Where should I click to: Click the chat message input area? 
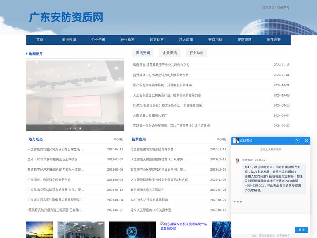(x=271, y=220)
